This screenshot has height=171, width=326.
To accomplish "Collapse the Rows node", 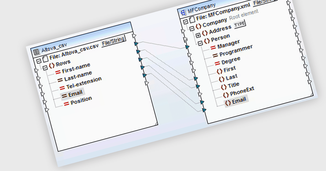I will pos(45,68).
